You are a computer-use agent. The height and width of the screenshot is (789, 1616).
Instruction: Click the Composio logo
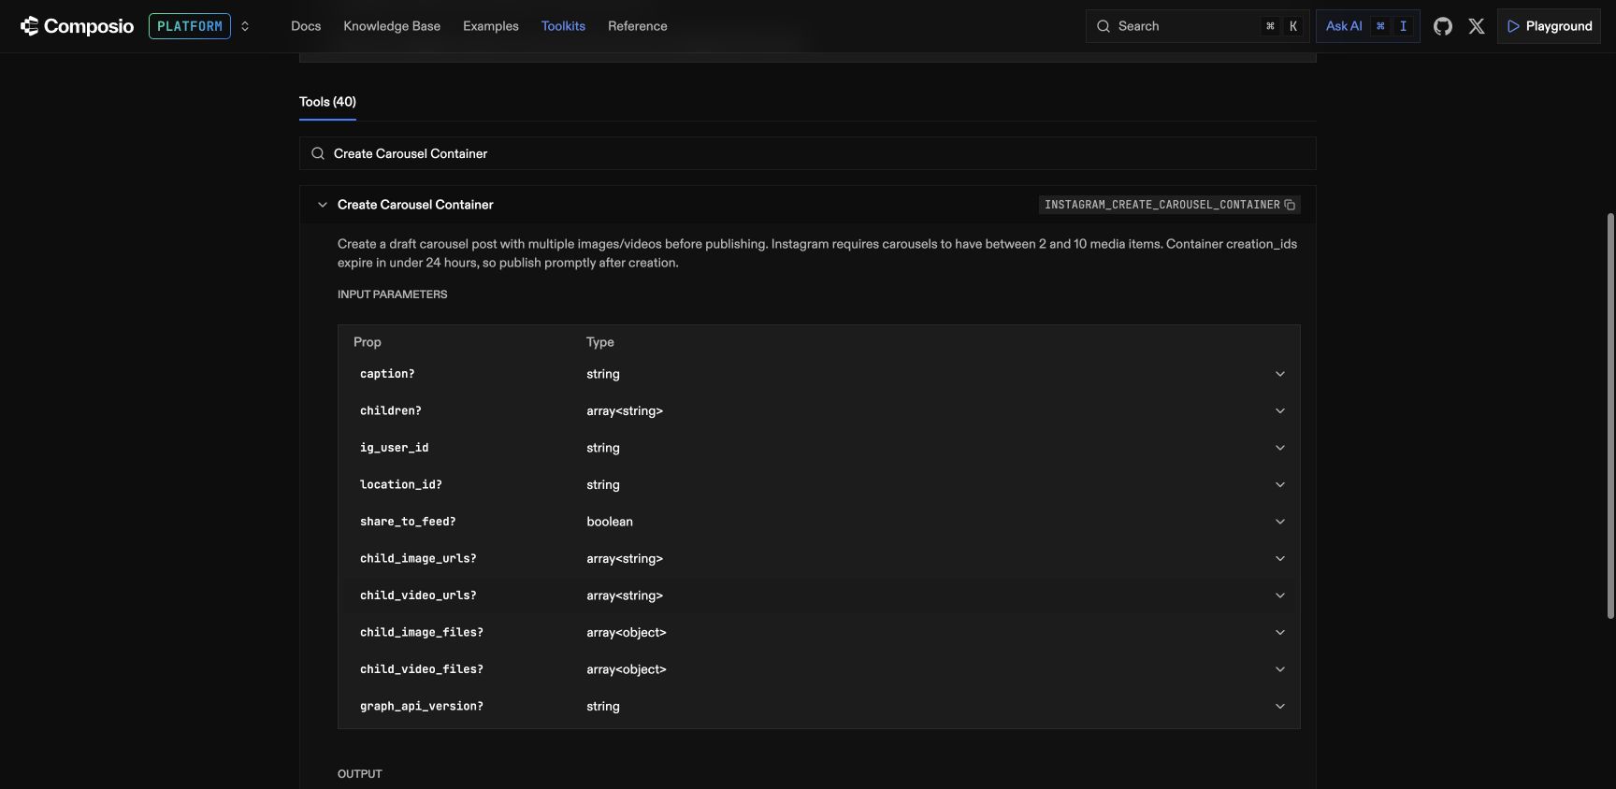click(x=77, y=26)
